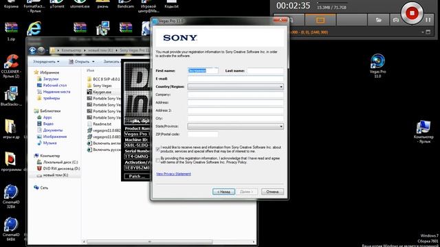Click Bandicam window-mode icon beside dropdown arrow
Viewport: 440px width, 247px height.
[428, 32]
